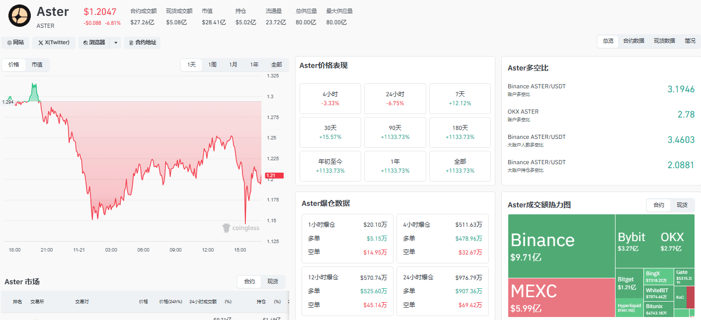Switch chart to 市值 view
This screenshot has width=701, height=320.
37,64
